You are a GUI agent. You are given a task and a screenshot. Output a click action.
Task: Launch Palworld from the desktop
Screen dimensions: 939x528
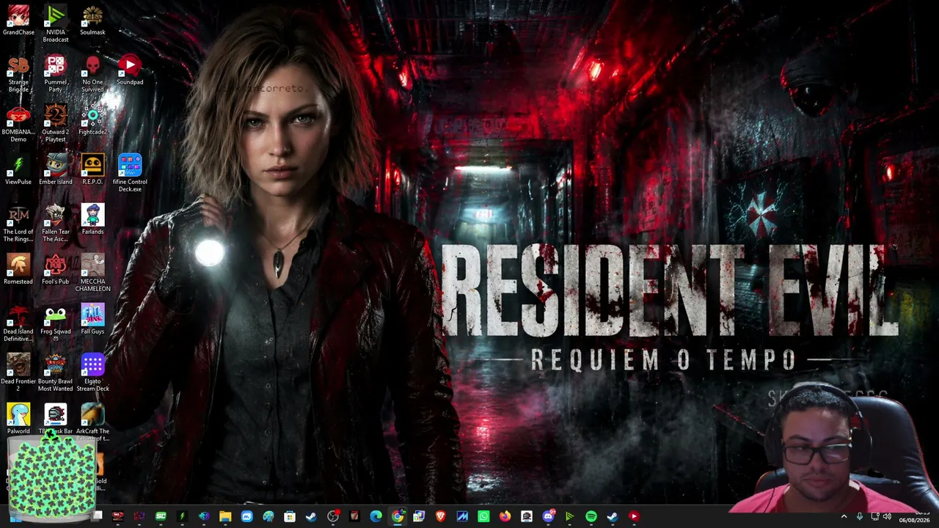(18, 419)
